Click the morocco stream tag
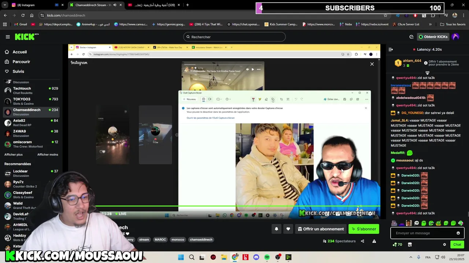 click(178, 240)
